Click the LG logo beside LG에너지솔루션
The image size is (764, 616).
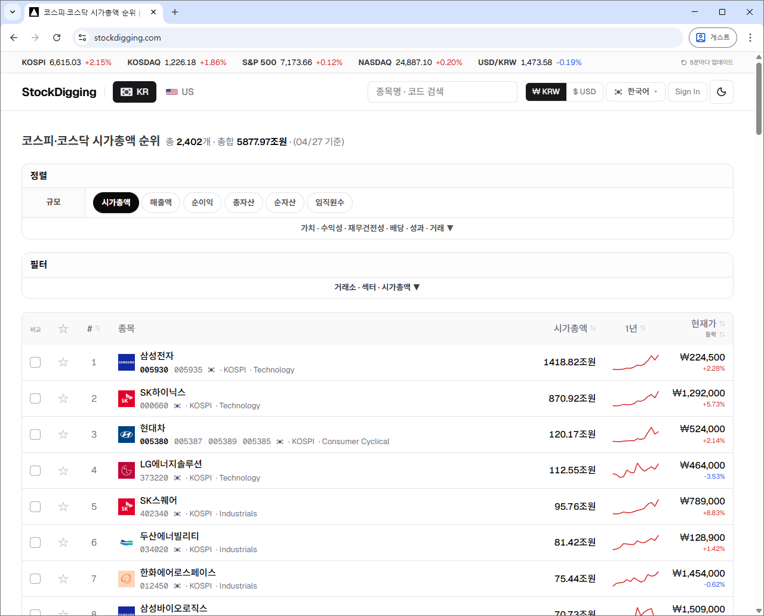(x=127, y=470)
